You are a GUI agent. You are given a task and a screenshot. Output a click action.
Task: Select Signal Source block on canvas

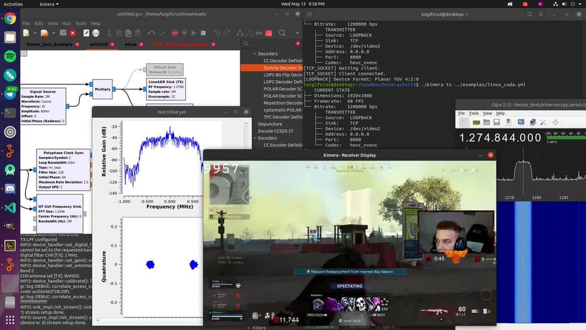click(43, 106)
